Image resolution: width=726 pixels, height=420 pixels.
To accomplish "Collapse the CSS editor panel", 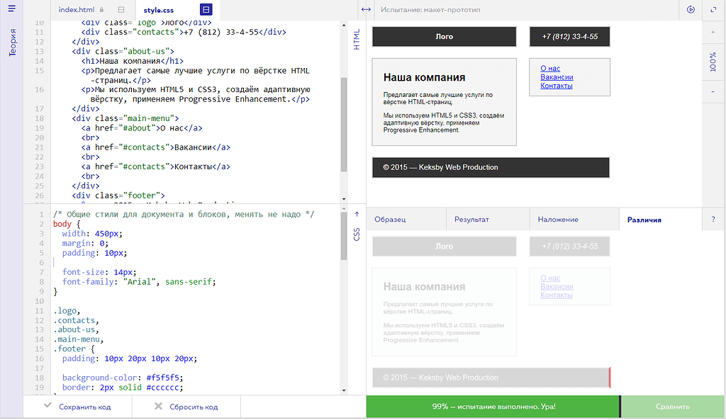I will tap(357, 225).
